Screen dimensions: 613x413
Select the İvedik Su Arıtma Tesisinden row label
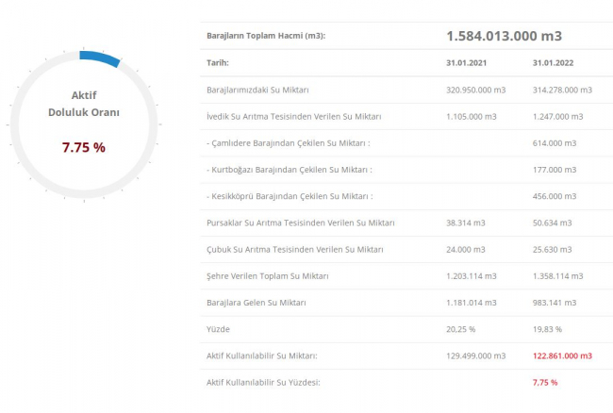point(293,116)
